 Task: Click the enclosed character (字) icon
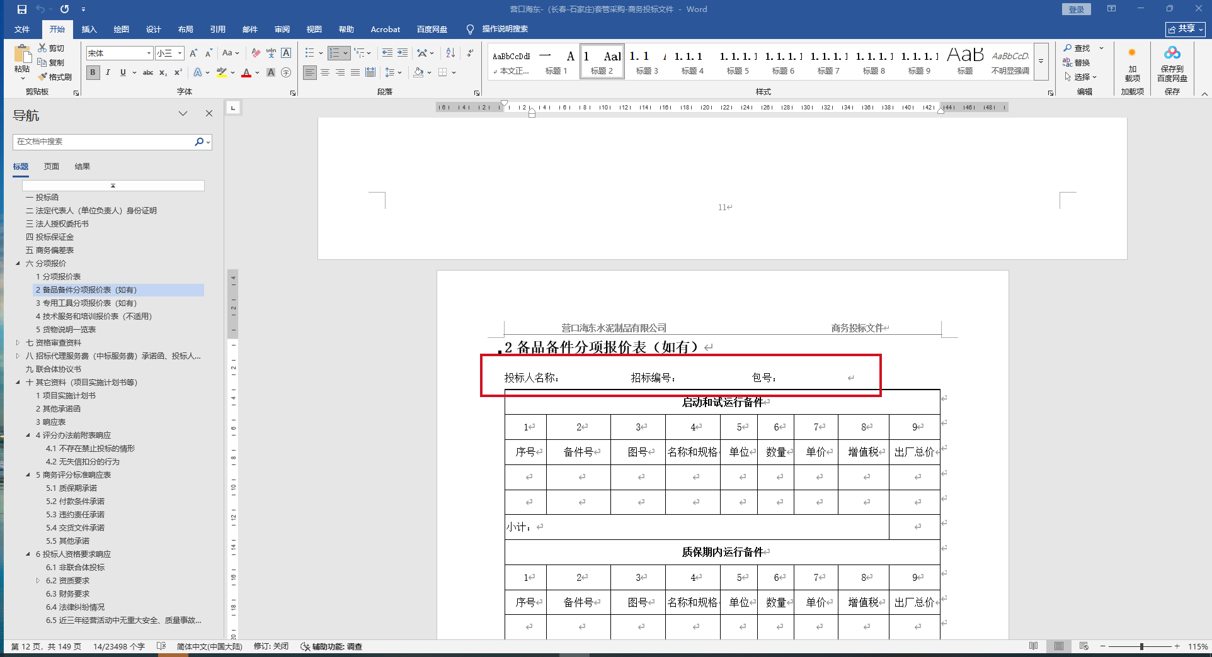[286, 73]
